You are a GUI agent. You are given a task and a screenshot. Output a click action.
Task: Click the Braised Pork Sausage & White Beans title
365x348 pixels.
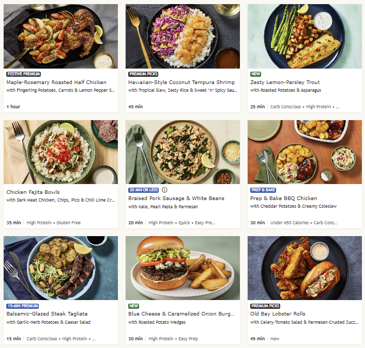(176, 198)
